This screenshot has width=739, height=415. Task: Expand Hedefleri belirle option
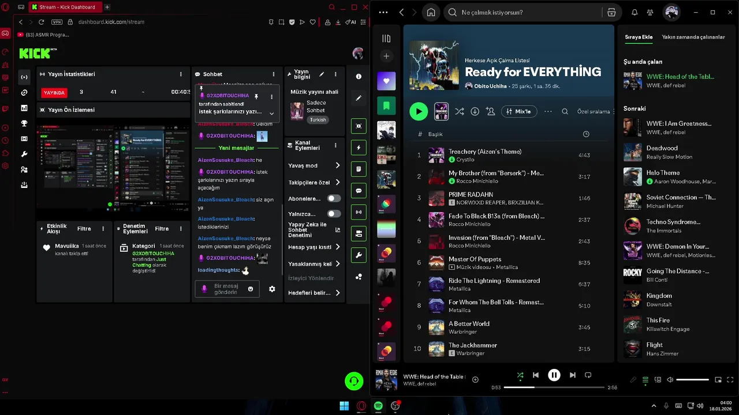(338, 293)
